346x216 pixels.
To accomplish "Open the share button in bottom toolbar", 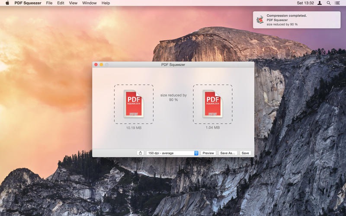I will pos(141,153).
